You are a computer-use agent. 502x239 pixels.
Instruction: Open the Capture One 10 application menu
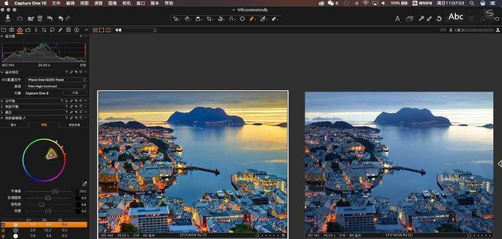(30, 3)
